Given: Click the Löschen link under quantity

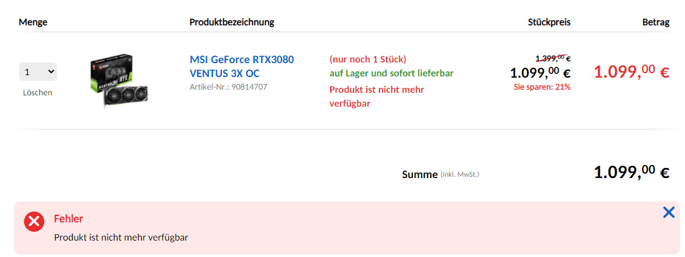Looking at the screenshot, I should click(37, 92).
